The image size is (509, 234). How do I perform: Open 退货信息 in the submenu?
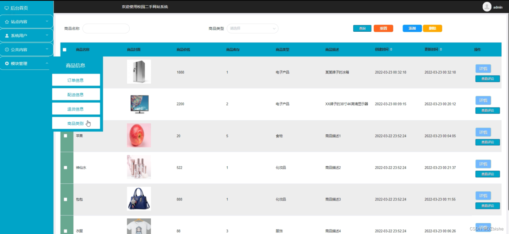coord(76,109)
